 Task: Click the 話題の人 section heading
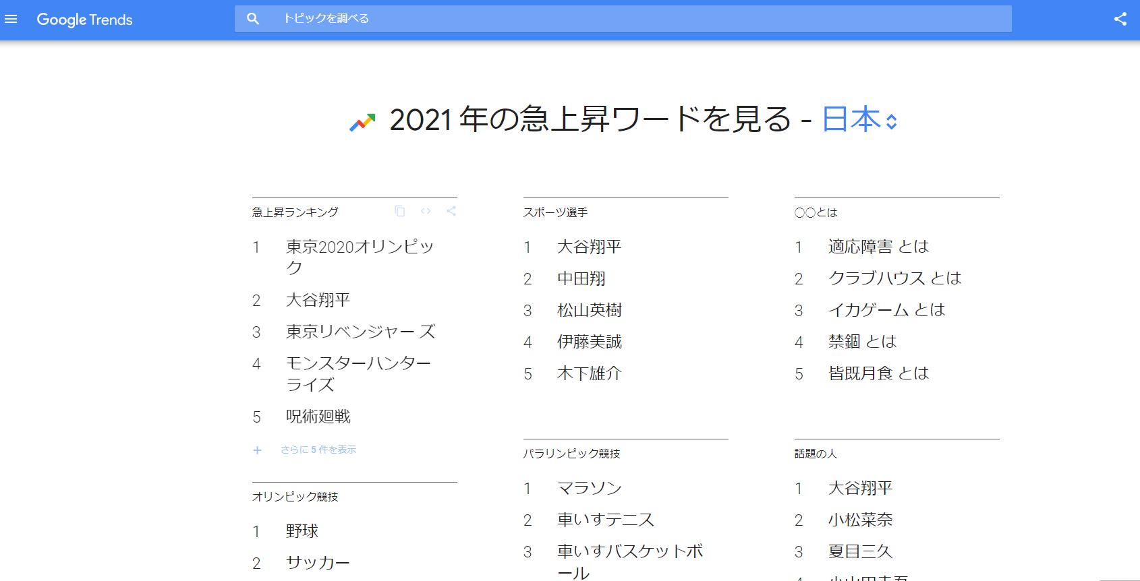tap(816, 454)
